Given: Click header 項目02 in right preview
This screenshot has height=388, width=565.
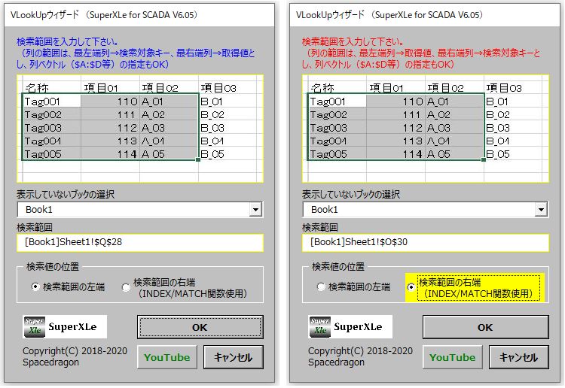Looking at the screenshot, I should click(x=445, y=88).
